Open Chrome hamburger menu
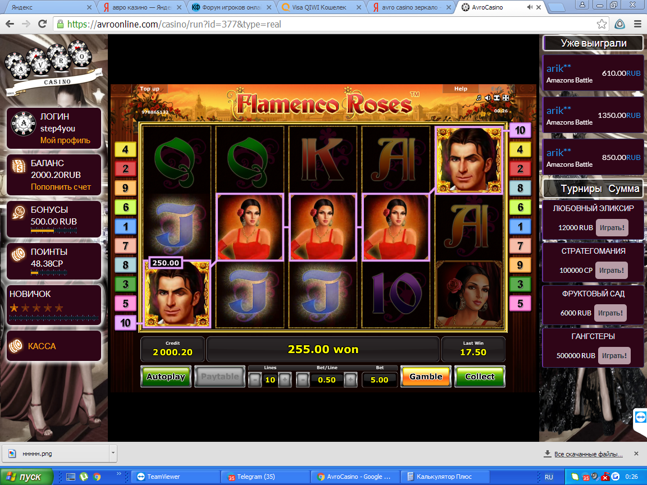The height and width of the screenshot is (485, 647). (637, 24)
